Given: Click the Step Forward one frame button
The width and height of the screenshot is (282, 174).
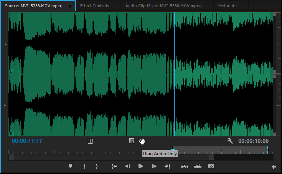Looking at the screenshot, I should point(154,166).
